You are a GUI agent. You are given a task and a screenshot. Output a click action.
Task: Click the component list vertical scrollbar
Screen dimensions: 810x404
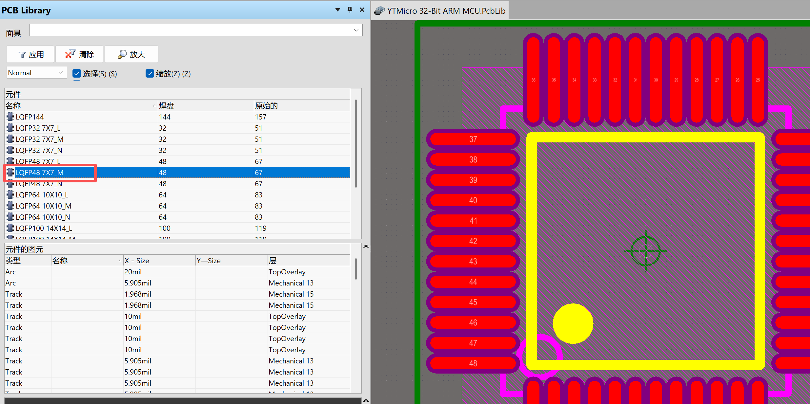click(x=356, y=144)
